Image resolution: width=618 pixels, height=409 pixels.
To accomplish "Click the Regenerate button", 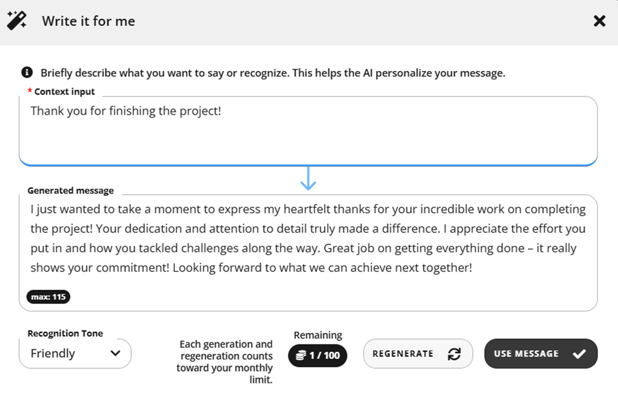I will [418, 353].
